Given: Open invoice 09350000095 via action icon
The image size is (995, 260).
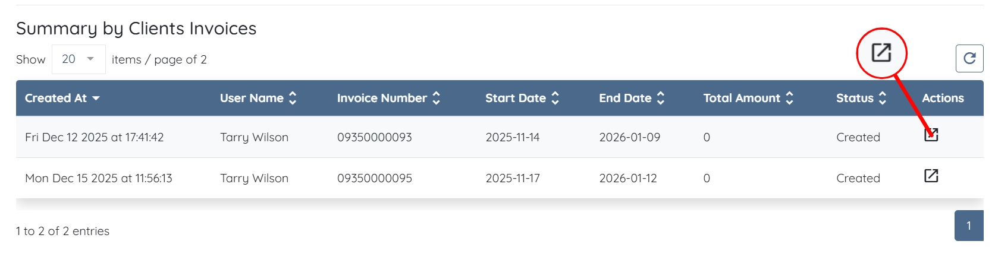Looking at the screenshot, I should [x=931, y=176].
